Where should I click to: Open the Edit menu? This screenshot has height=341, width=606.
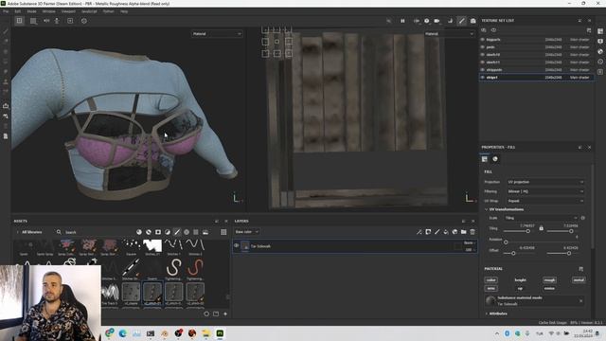coord(18,11)
